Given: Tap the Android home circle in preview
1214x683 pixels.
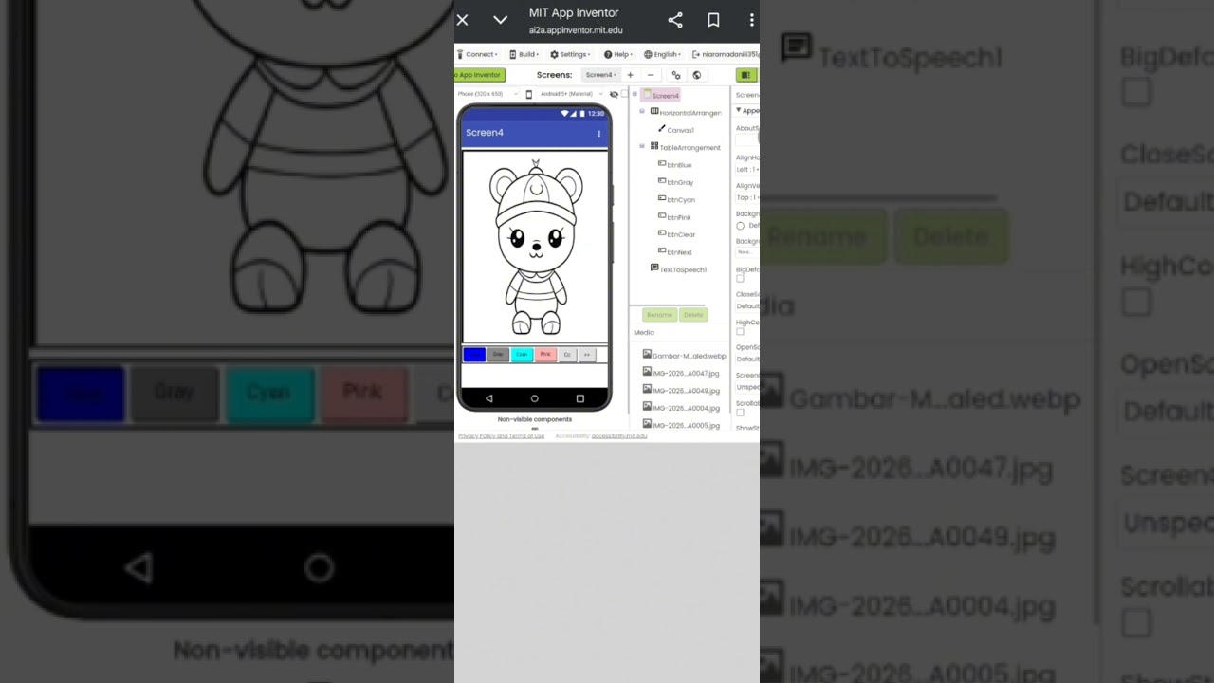Looking at the screenshot, I should click(x=535, y=399).
